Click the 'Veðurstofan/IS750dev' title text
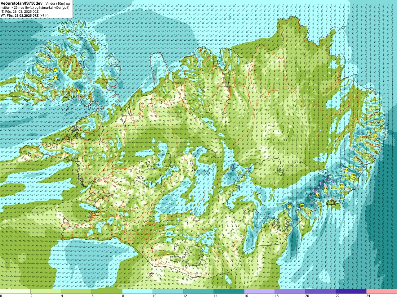Screen dimensions: 397x298 click(21, 3)
